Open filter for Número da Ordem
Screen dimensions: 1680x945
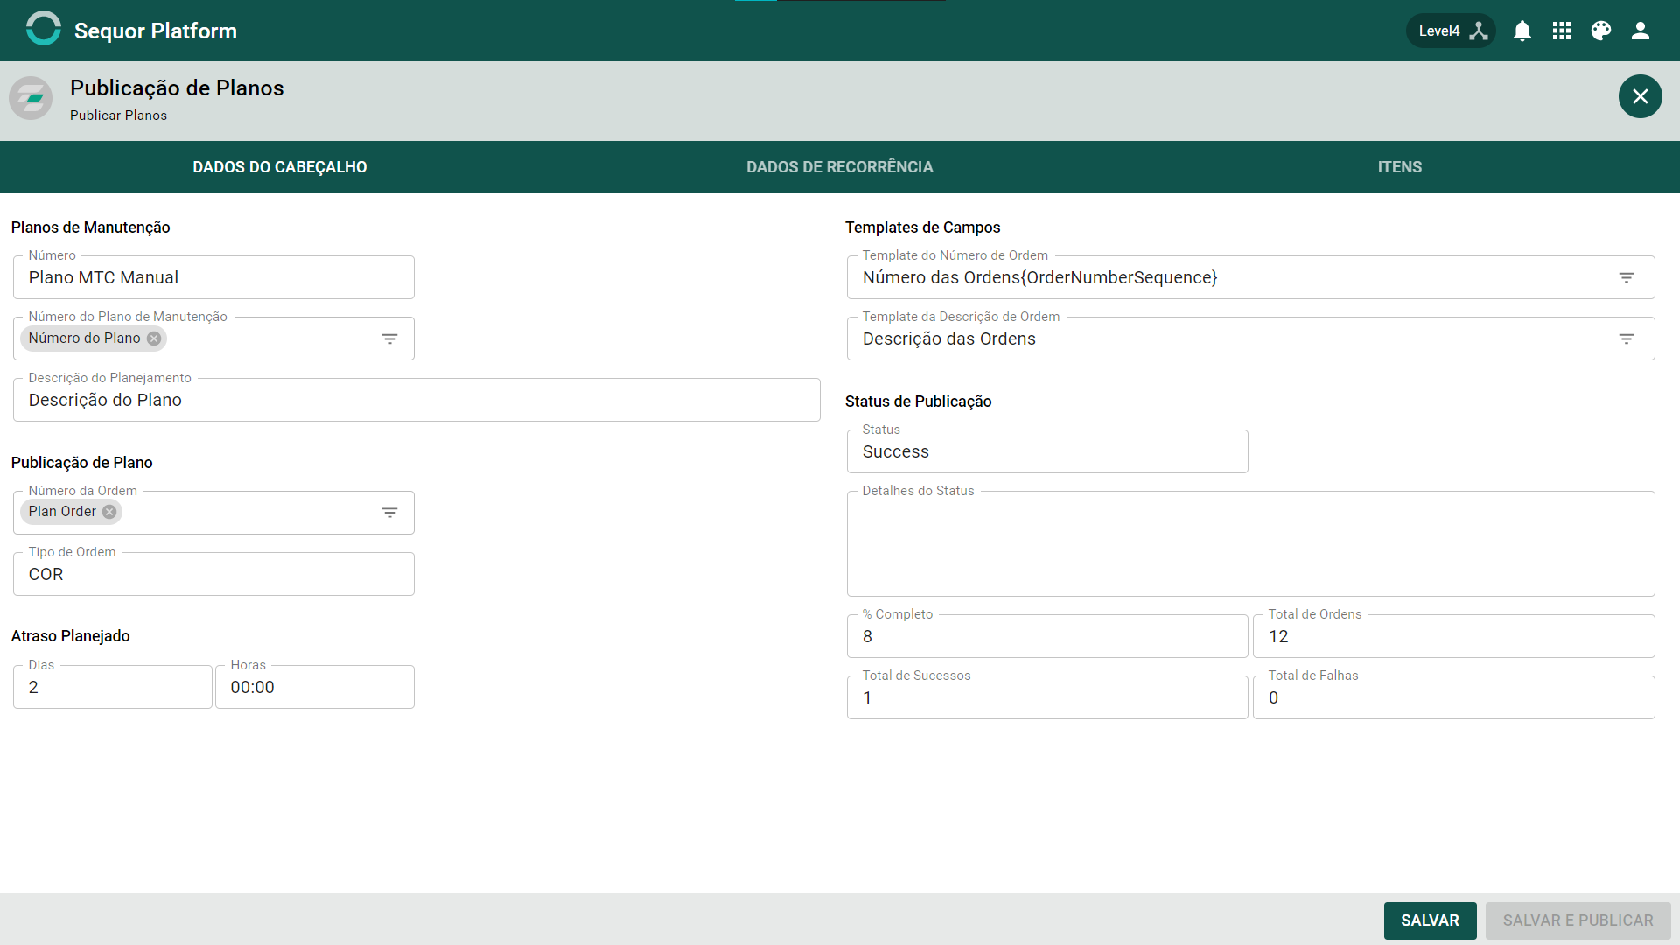coord(390,513)
